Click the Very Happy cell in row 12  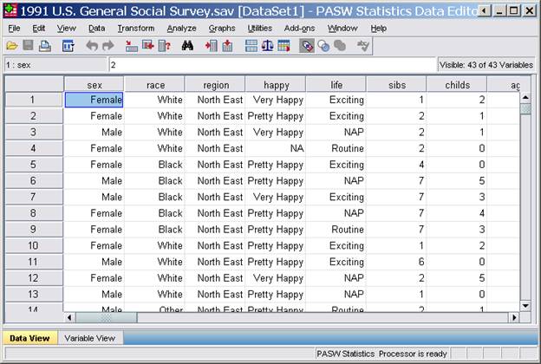tap(276, 278)
